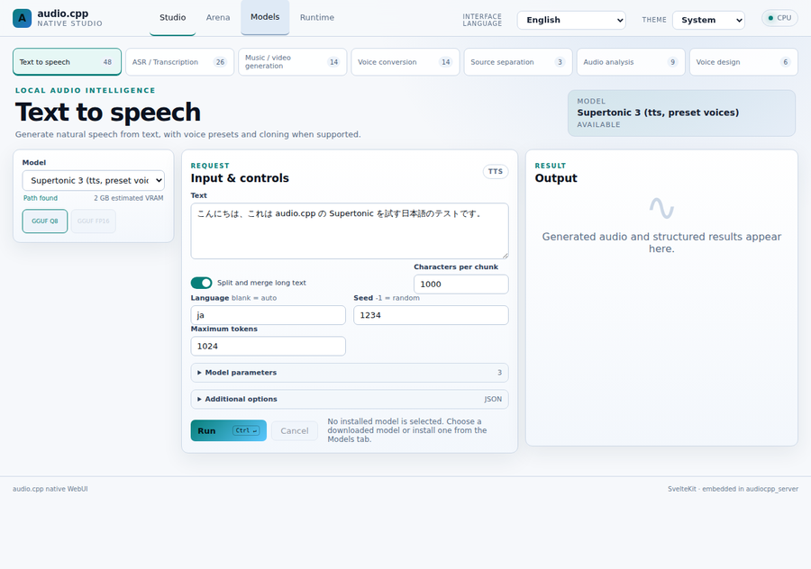Click the audio.cpp logo icon

[22, 18]
